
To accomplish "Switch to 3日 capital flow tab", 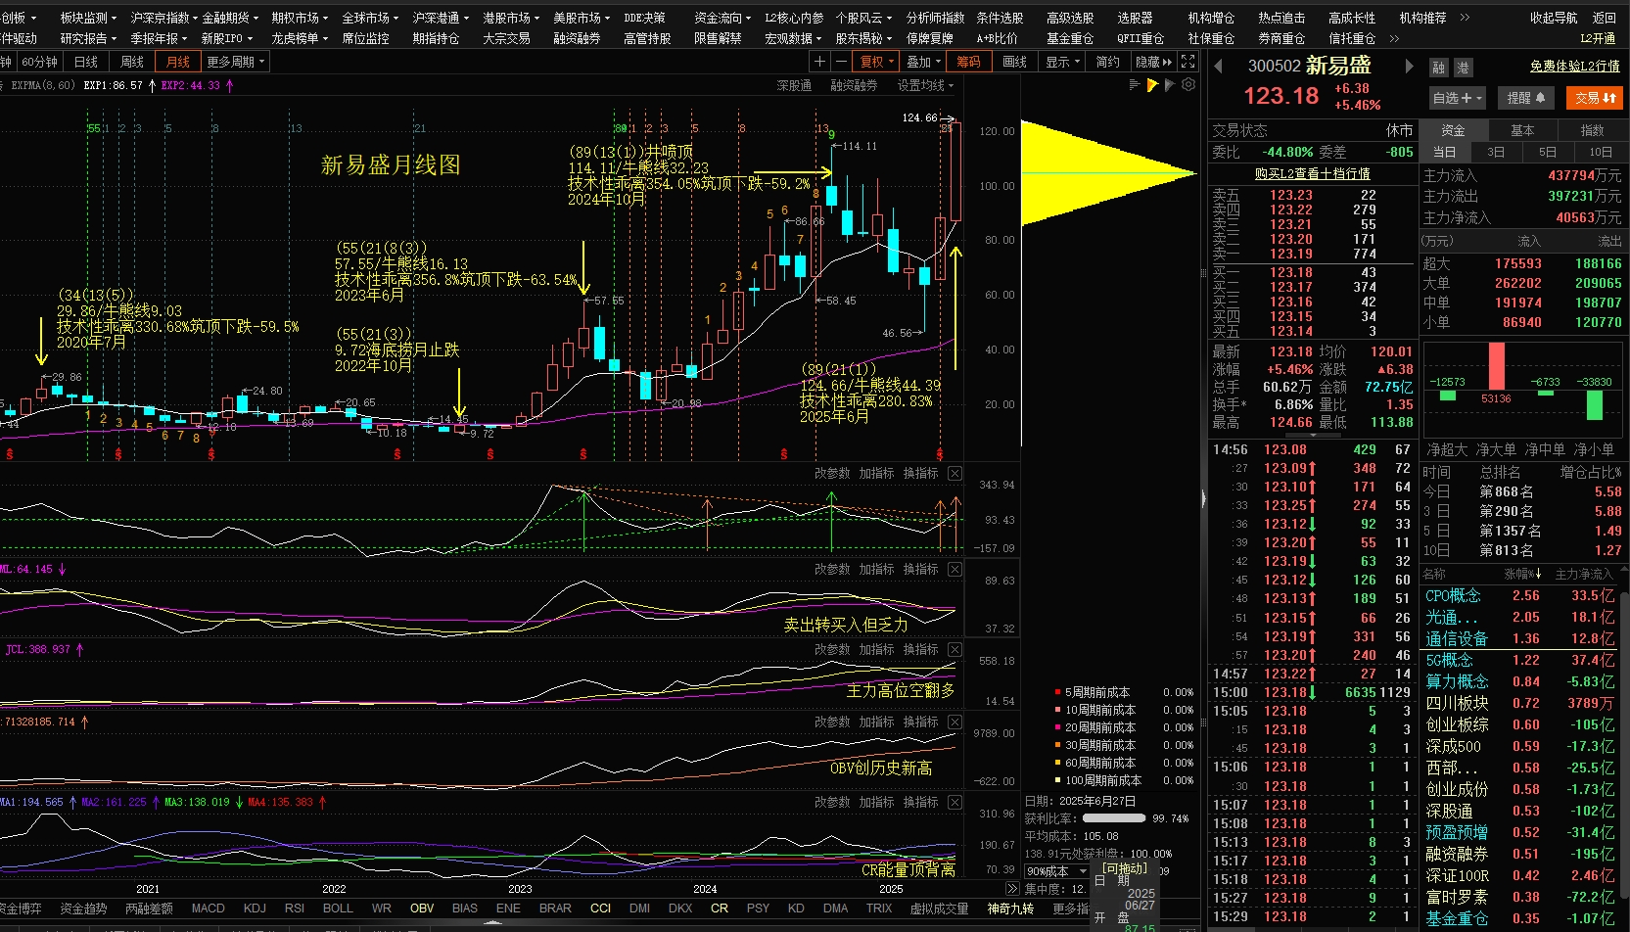I will (x=1496, y=152).
